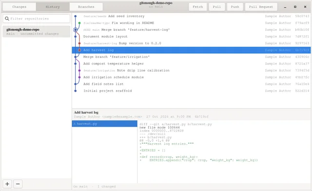Viewport: 312px width, 191px height.
Task: Click the Fetch button
Action: [x=198, y=7]
